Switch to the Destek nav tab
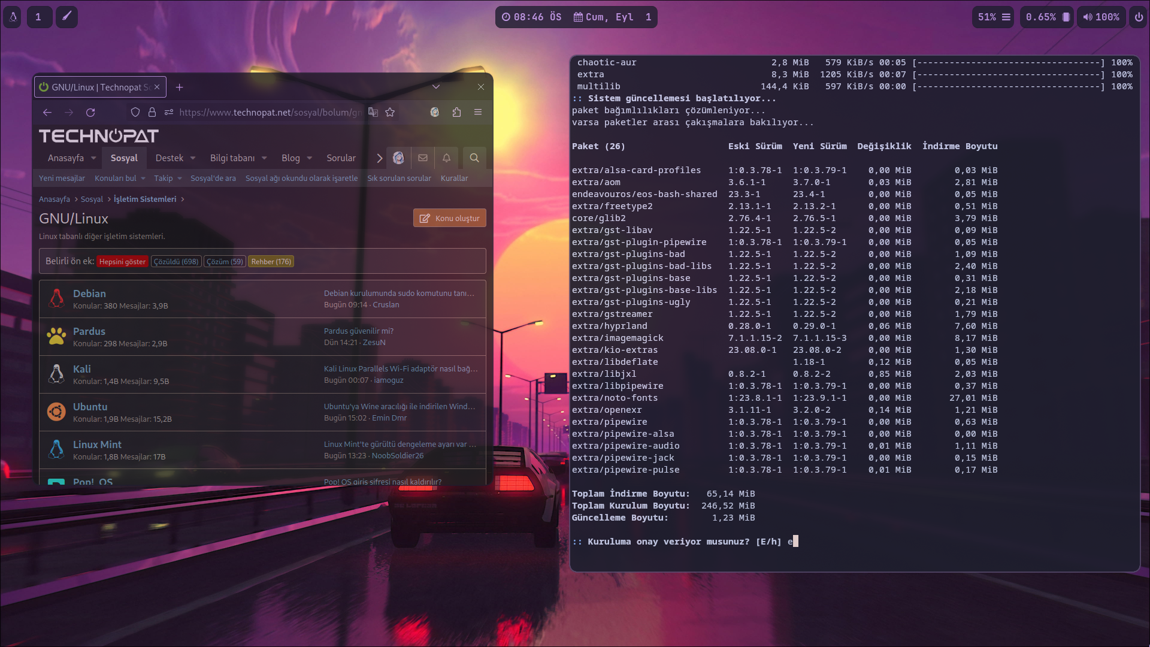Screen dimensions: 1150x647 169,158
